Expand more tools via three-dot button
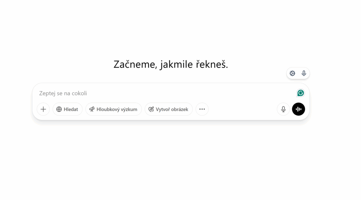Screen dimensions: 361x200 (202, 109)
